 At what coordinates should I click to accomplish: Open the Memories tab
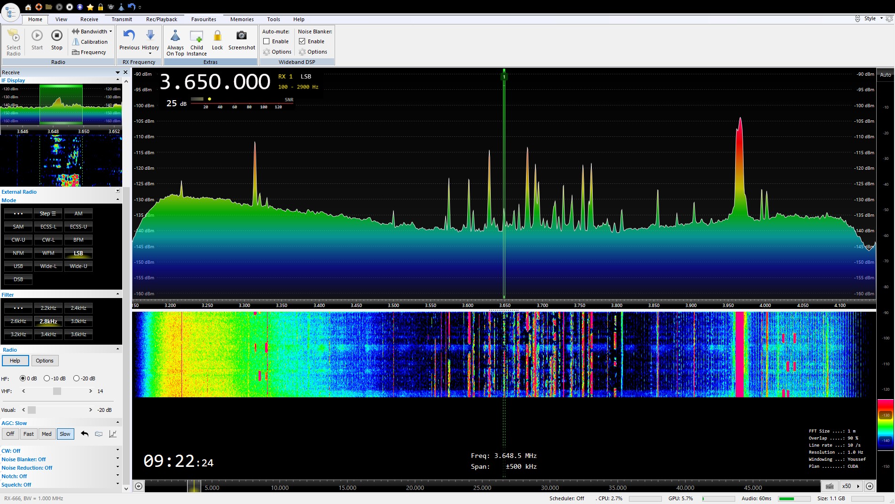(x=242, y=19)
